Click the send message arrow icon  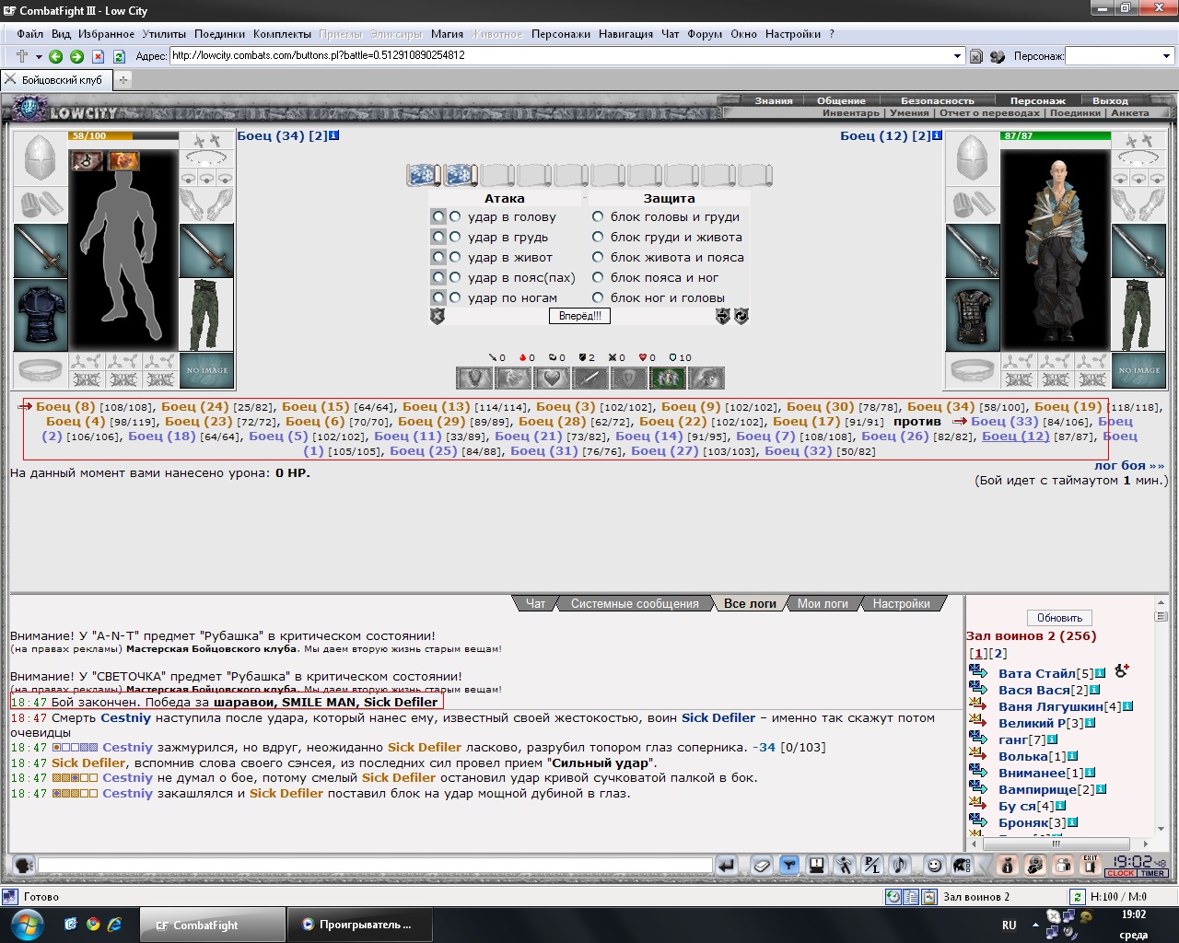coord(727,866)
